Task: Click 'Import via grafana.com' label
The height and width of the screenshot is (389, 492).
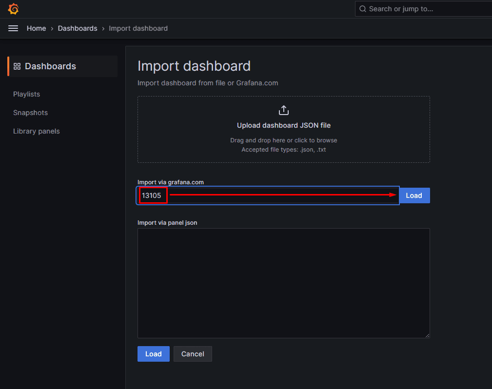Action: [x=170, y=182]
